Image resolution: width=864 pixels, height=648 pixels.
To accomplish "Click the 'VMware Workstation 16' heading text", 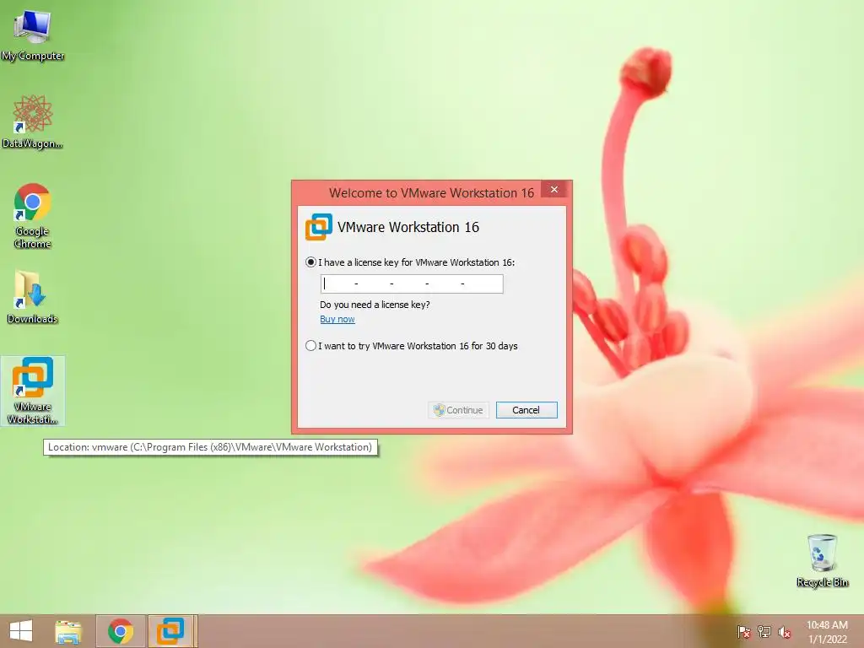I will (408, 227).
